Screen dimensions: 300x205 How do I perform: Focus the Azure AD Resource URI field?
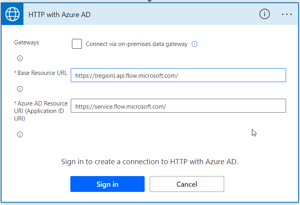[x=178, y=106]
